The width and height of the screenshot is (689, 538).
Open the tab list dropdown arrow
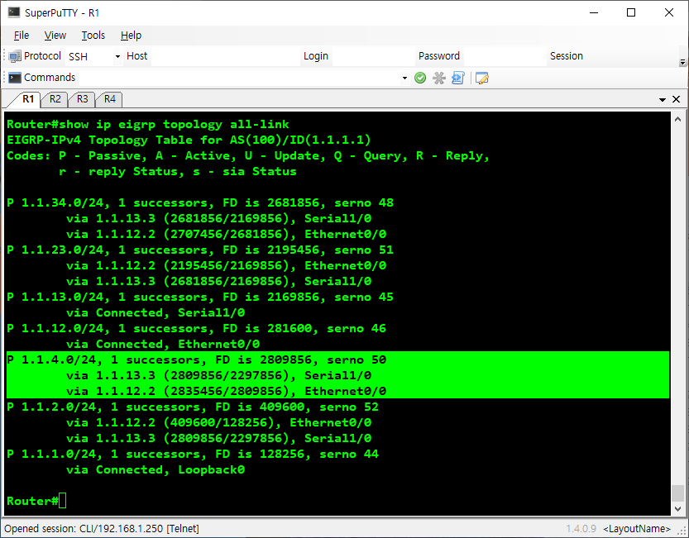coord(663,100)
